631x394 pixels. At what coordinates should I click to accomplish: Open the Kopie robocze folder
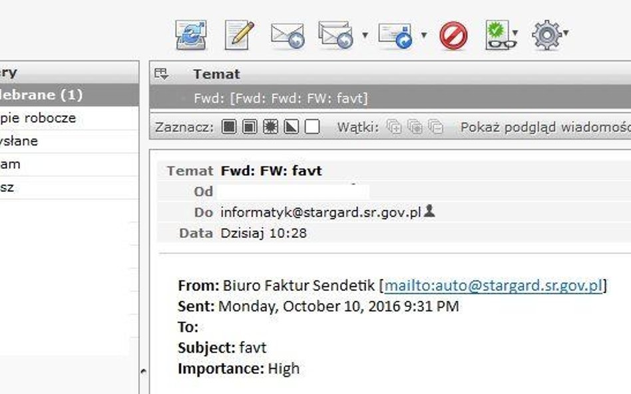69,118
